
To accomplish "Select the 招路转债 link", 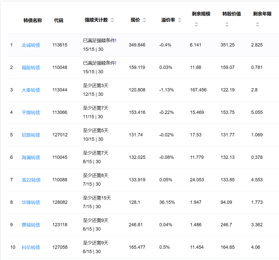I will click(x=31, y=135).
